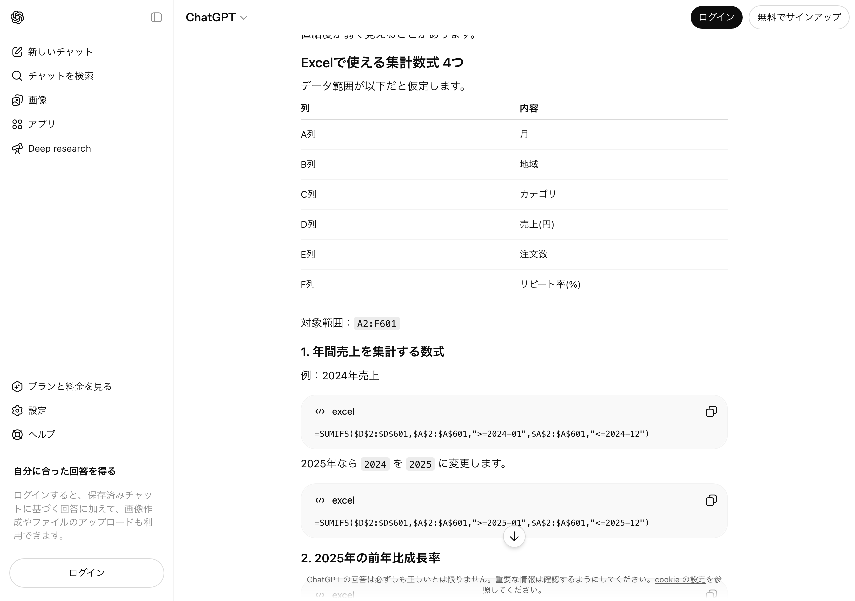The height and width of the screenshot is (601, 855).
Task: Click the OpenAI logo icon
Action: [17, 17]
